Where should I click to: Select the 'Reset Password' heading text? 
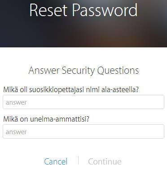[x=83, y=10]
